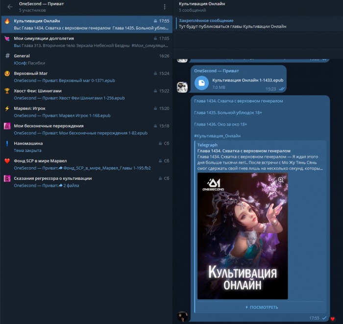343x324 pixels.
Task: Open the Марвел: Игрок topic
Action: coord(87,112)
